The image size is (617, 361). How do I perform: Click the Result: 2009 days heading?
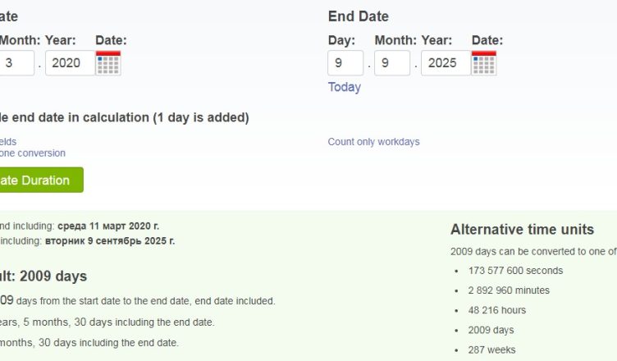tap(43, 276)
